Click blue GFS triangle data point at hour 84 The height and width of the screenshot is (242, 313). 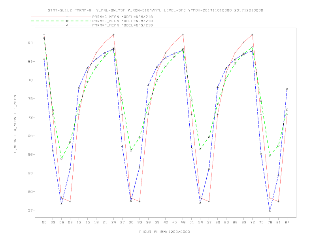click(x=287, y=89)
